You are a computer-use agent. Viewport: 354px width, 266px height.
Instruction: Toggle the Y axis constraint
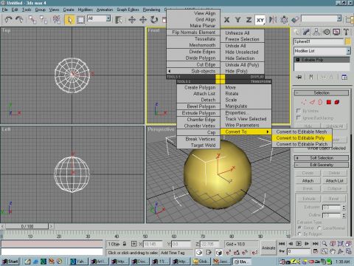click(x=237, y=20)
